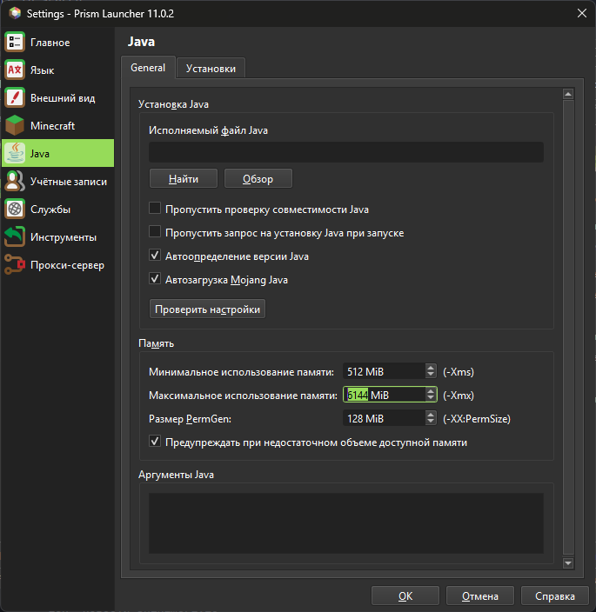596x612 pixels.
Task: Open the Главное settings icon
Action: click(15, 42)
